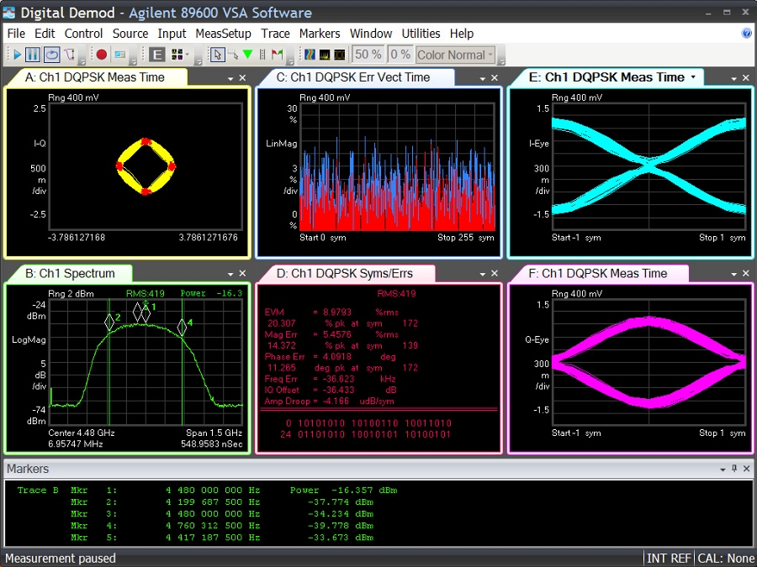Open the Color Normal dropdown
This screenshot has width=757, height=567.
point(455,55)
